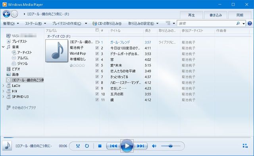The width and height of the screenshot is (254, 156).
Task: Click the music note album art thumbnail
Action: point(57,51)
